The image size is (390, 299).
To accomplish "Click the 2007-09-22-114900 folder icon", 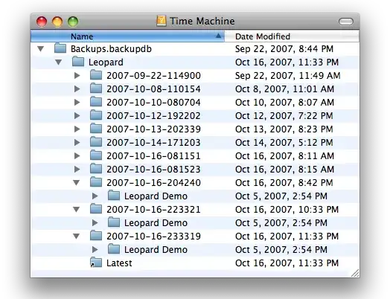I will pyautogui.click(x=96, y=75).
